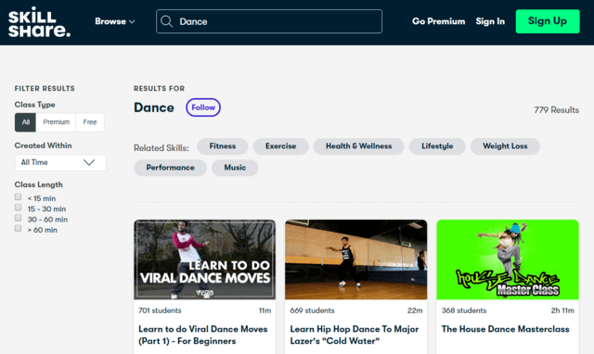Click the '779 Results' count text

click(x=557, y=110)
